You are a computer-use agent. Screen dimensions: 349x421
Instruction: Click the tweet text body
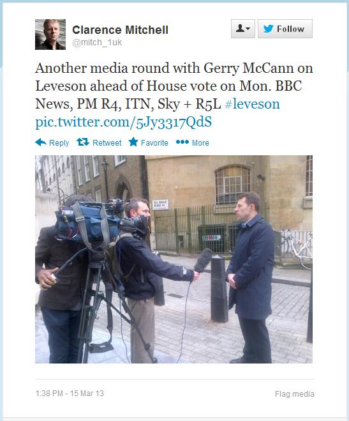(x=174, y=95)
